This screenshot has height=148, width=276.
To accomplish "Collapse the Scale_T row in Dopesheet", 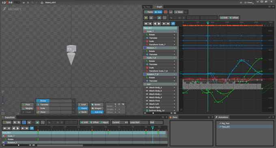I will click(3, 136).
